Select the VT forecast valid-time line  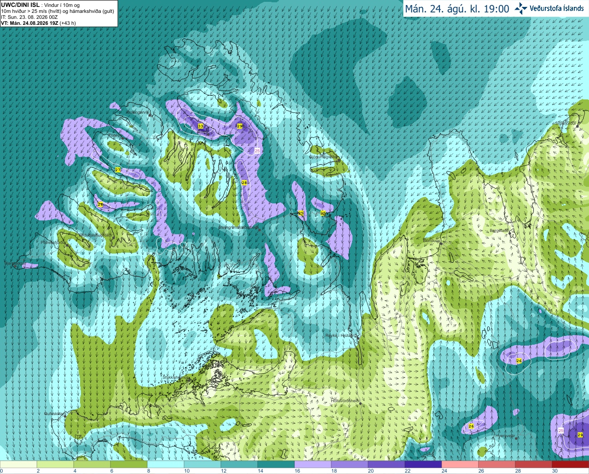coord(38,23)
